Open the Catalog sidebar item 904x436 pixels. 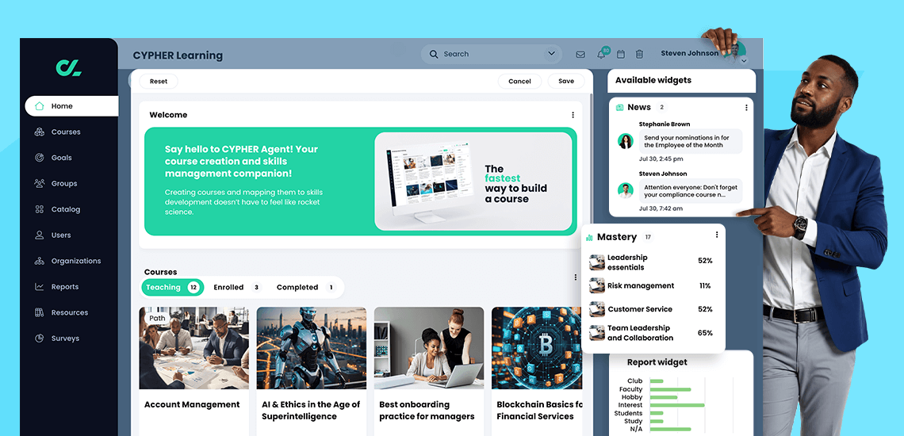65,209
